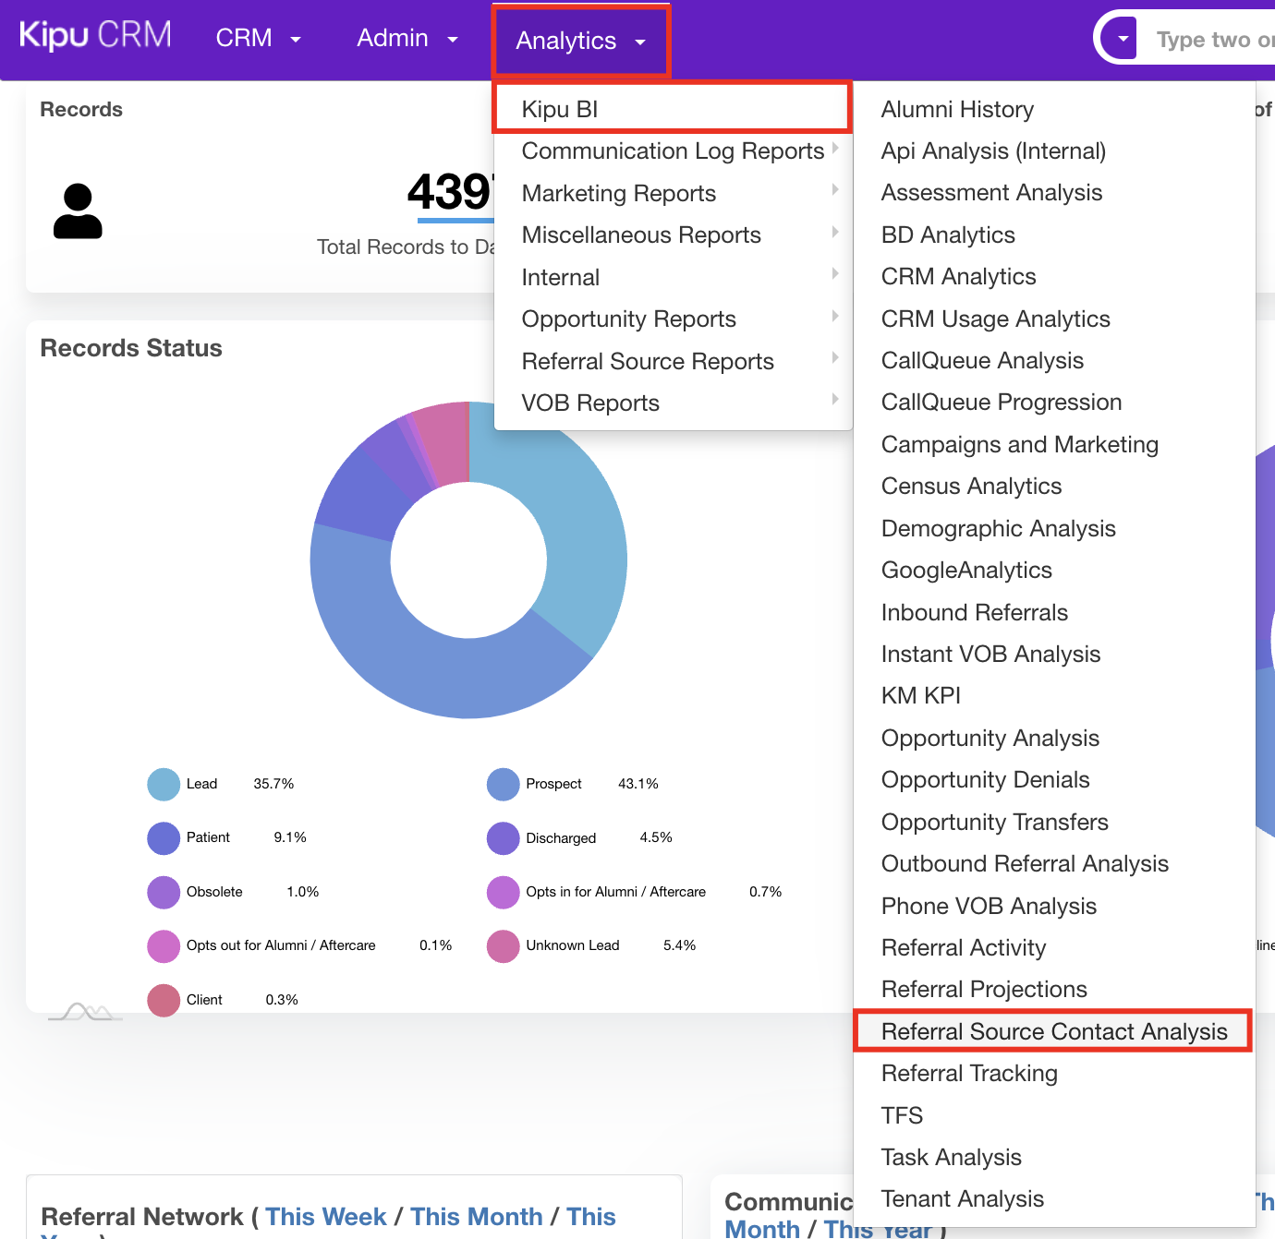Open VOB Reports submenu
The image size is (1275, 1239).
(x=590, y=403)
